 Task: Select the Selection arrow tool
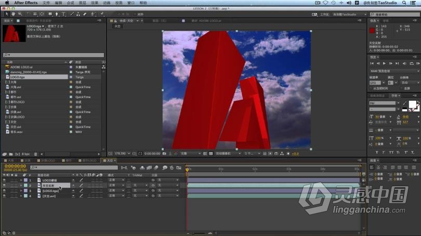6,14
